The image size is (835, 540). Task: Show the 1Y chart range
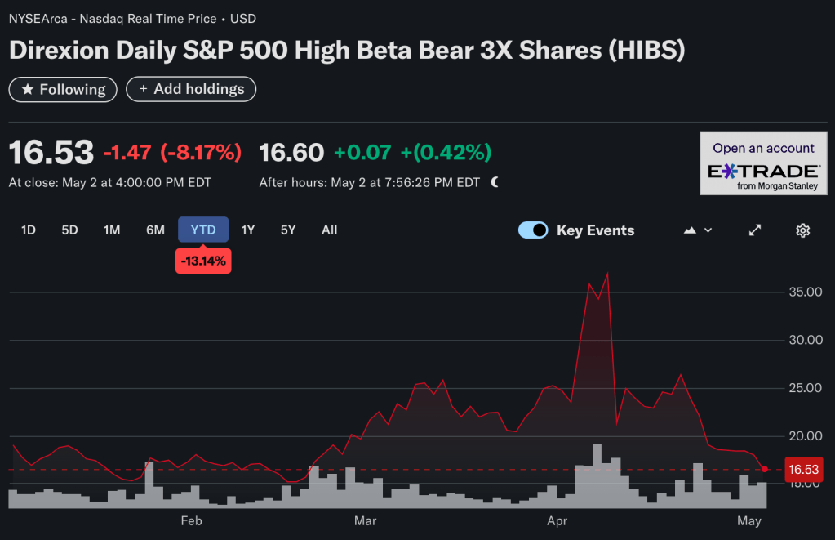coord(248,230)
